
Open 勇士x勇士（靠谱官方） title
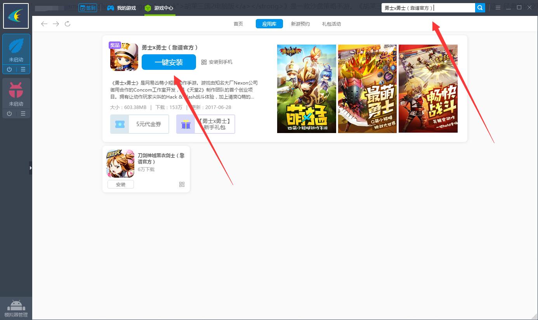tap(170, 47)
